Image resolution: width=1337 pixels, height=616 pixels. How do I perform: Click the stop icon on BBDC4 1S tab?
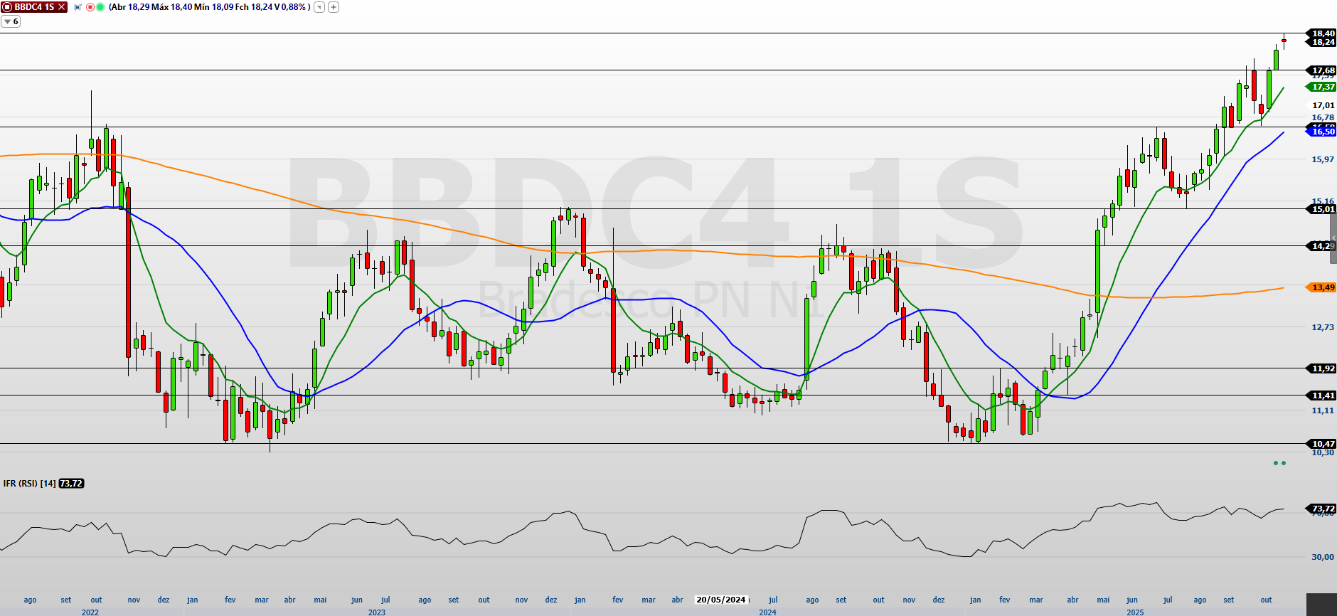tap(7, 7)
